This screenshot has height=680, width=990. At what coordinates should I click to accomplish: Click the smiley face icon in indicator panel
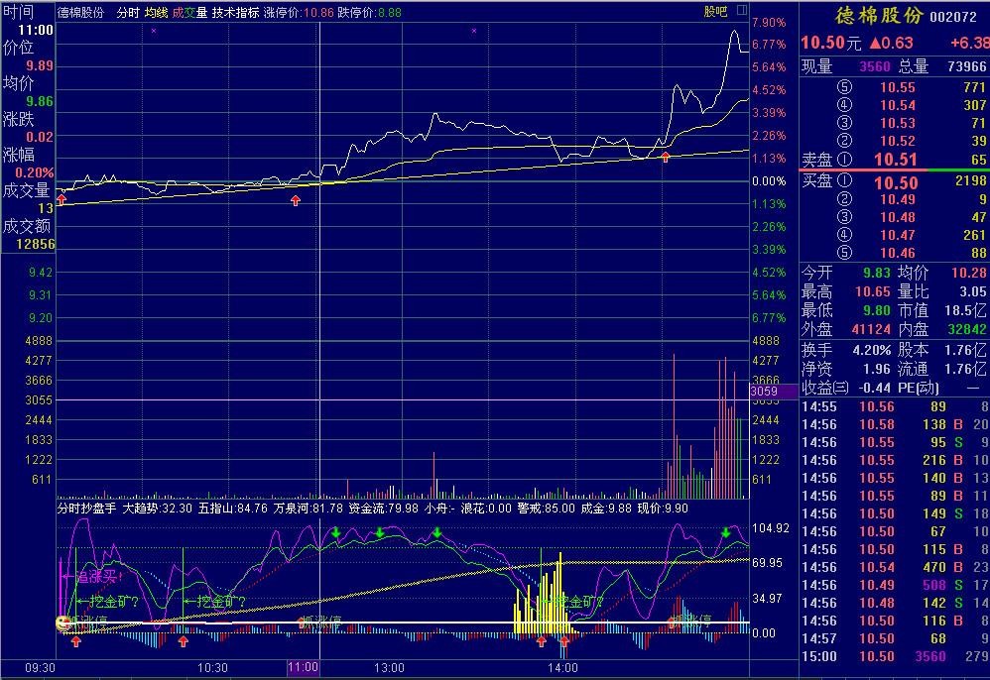62,623
